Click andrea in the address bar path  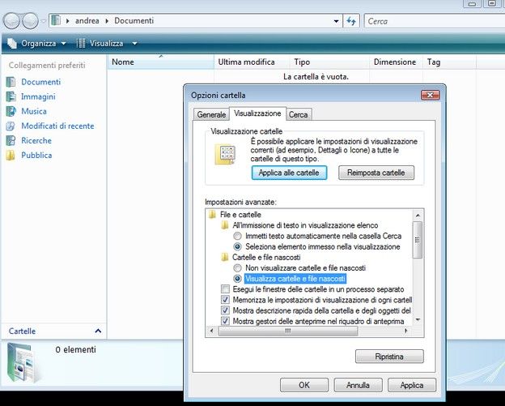[87, 20]
